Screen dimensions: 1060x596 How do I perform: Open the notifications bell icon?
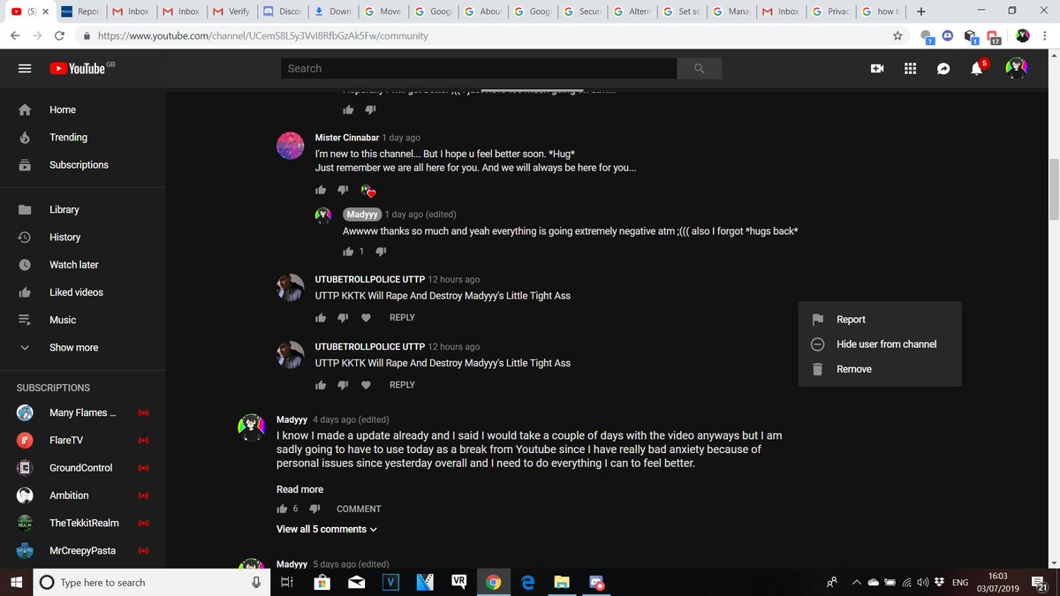tap(977, 68)
